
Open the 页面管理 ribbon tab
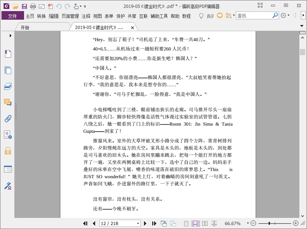(70, 16)
